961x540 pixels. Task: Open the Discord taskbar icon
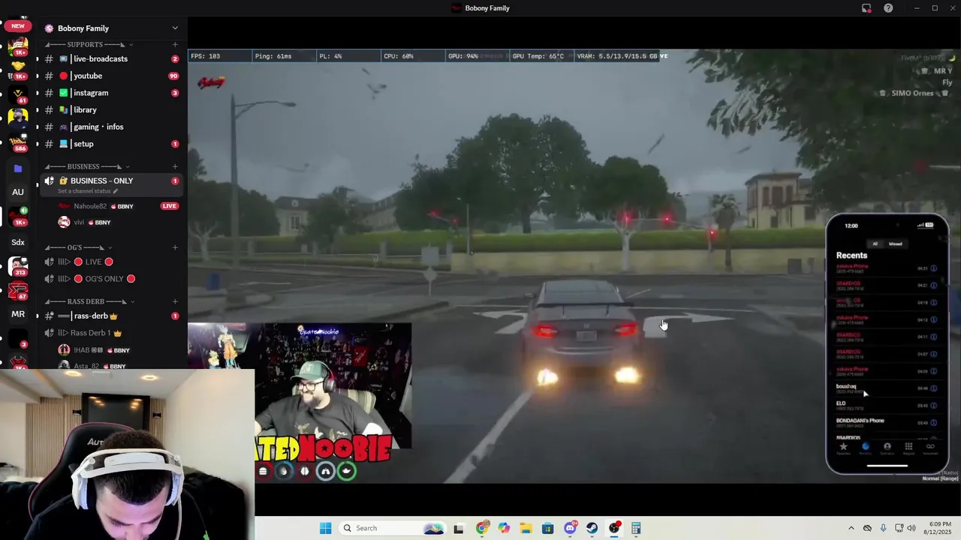(570, 528)
